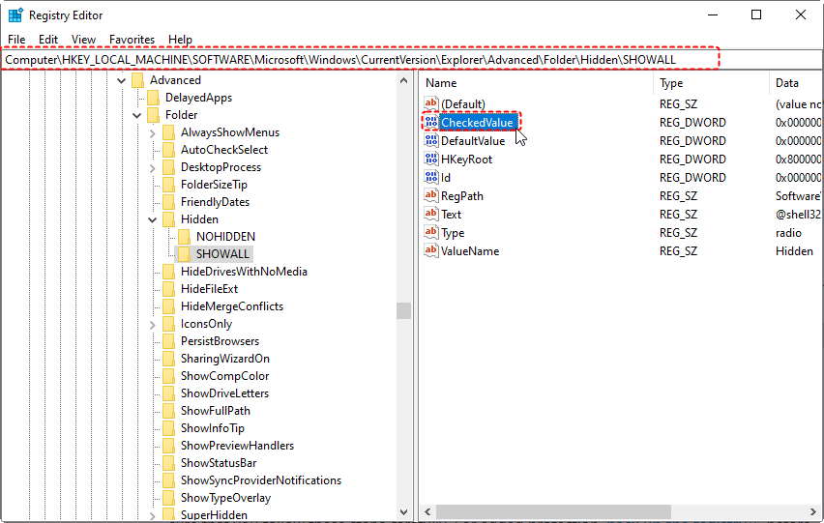The height and width of the screenshot is (523, 824).
Task: Click the Registry Editor app icon in title bar
Action: click(15, 15)
